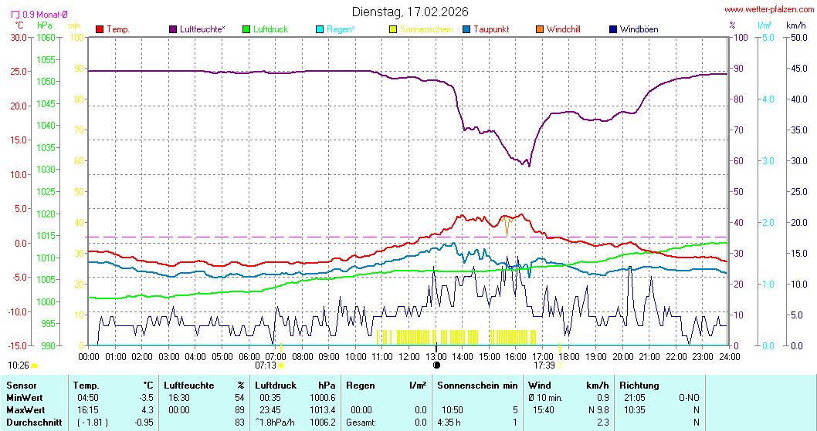Click the black new moon icon below 13:00
The image size is (817, 431).
[437, 365]
